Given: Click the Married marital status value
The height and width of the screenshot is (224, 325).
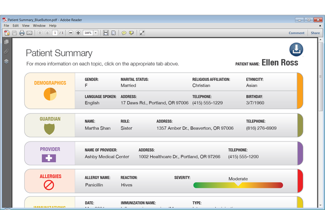Looking at the screenshot, I should 128,86.
